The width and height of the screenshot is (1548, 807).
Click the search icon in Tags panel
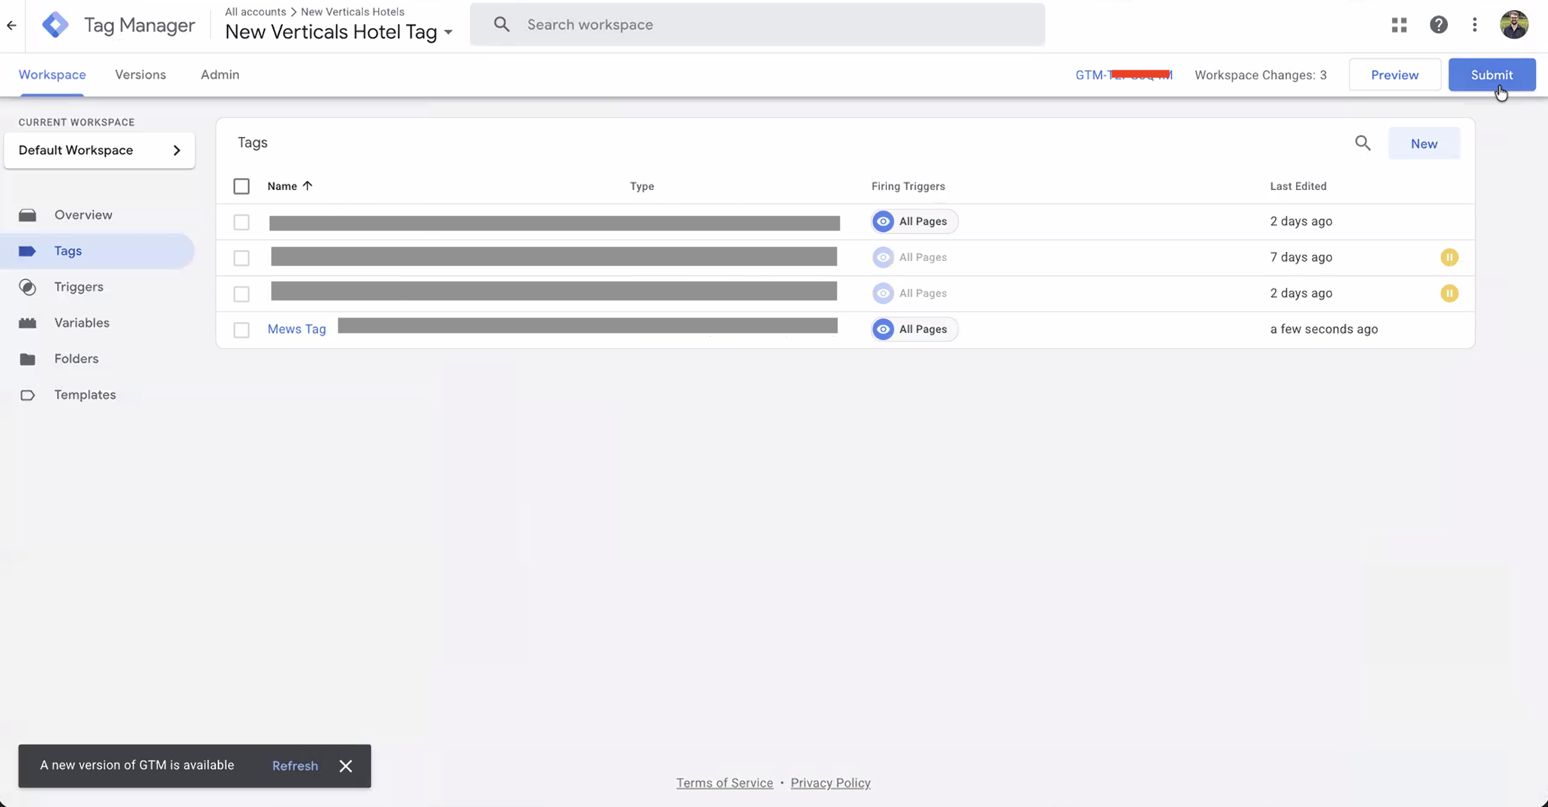coord(1362,143)
